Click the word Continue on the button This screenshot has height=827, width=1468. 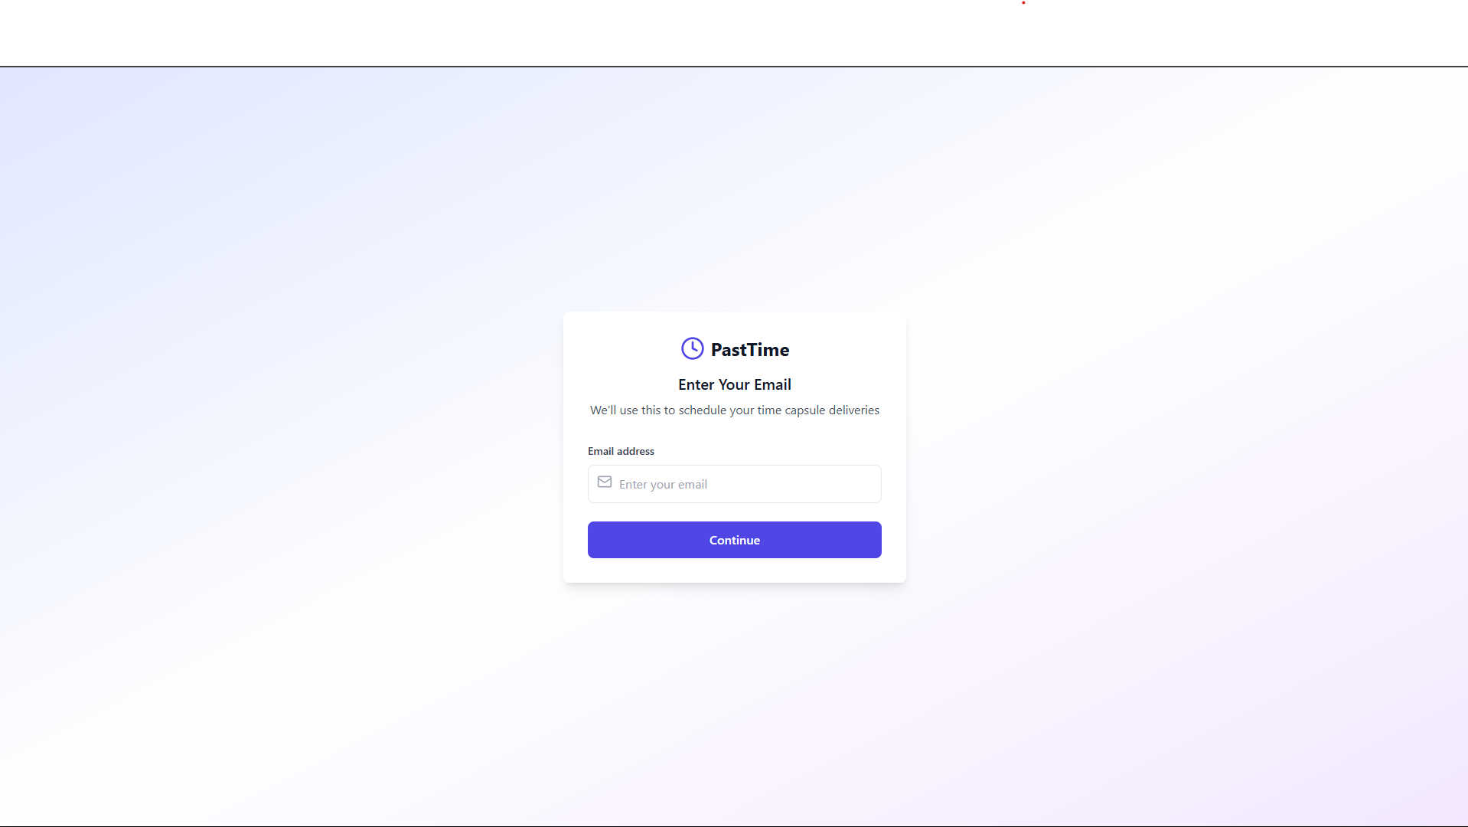734,540
